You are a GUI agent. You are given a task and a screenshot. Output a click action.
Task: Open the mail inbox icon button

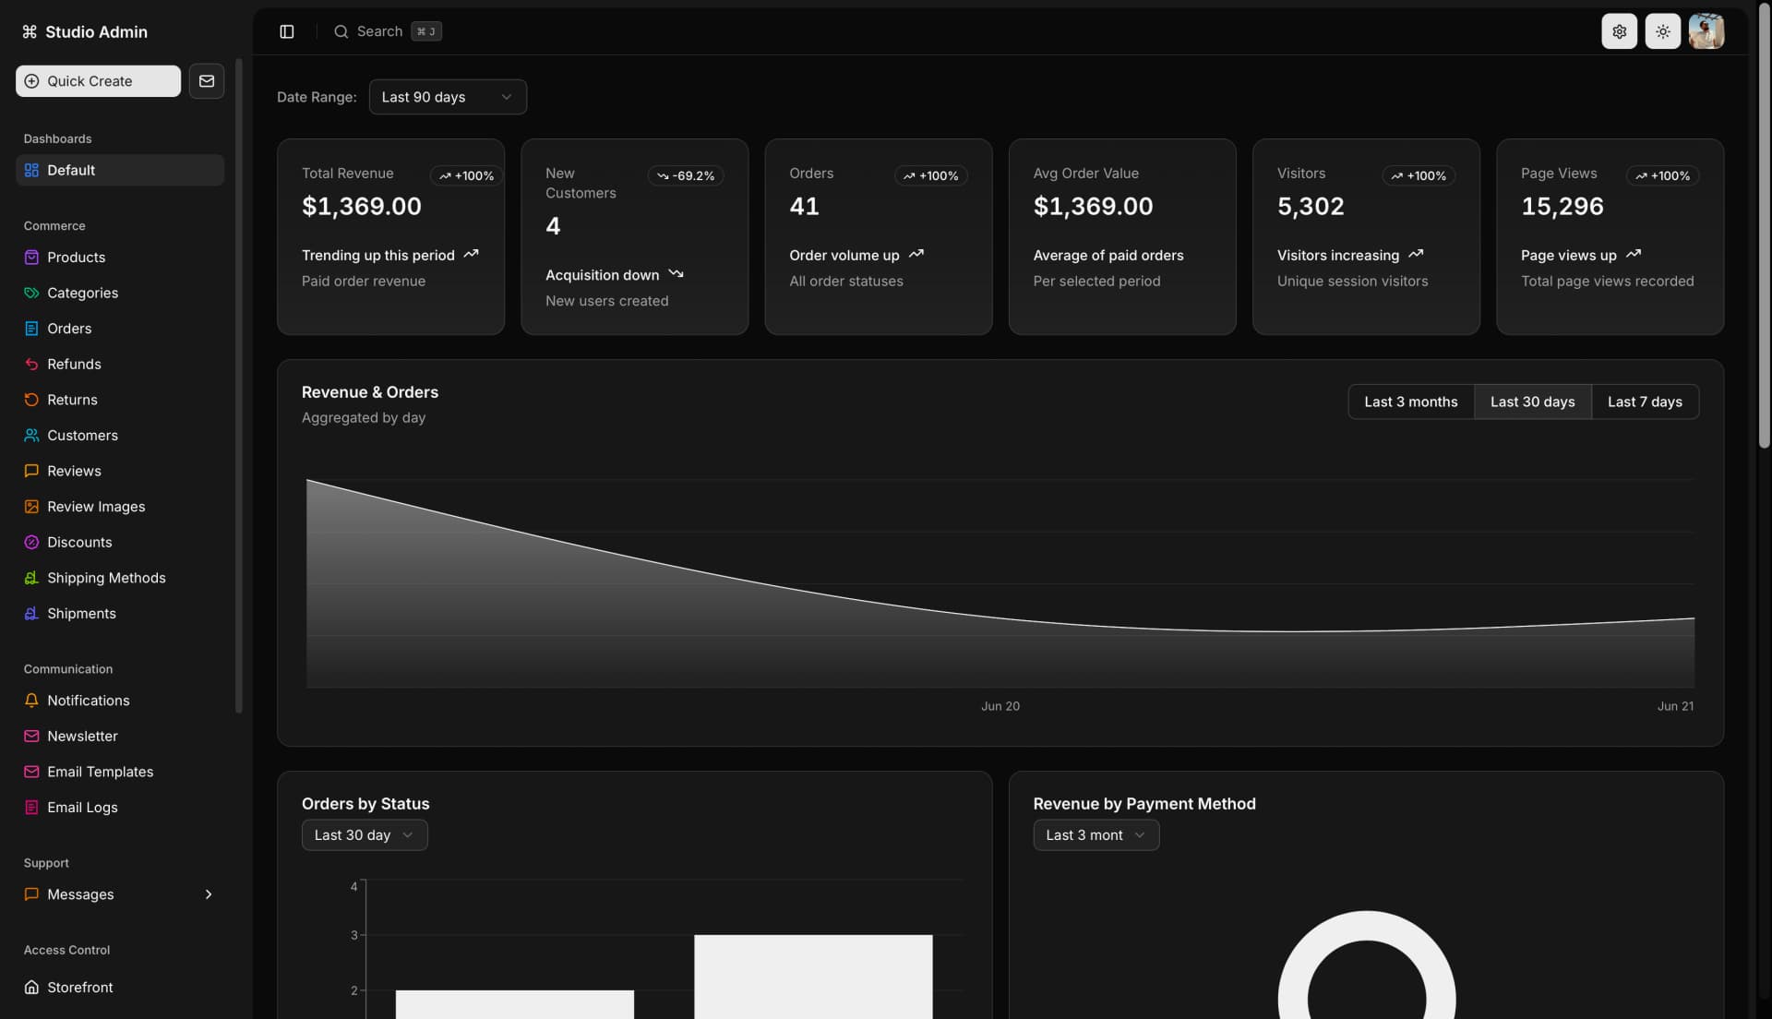207,81
